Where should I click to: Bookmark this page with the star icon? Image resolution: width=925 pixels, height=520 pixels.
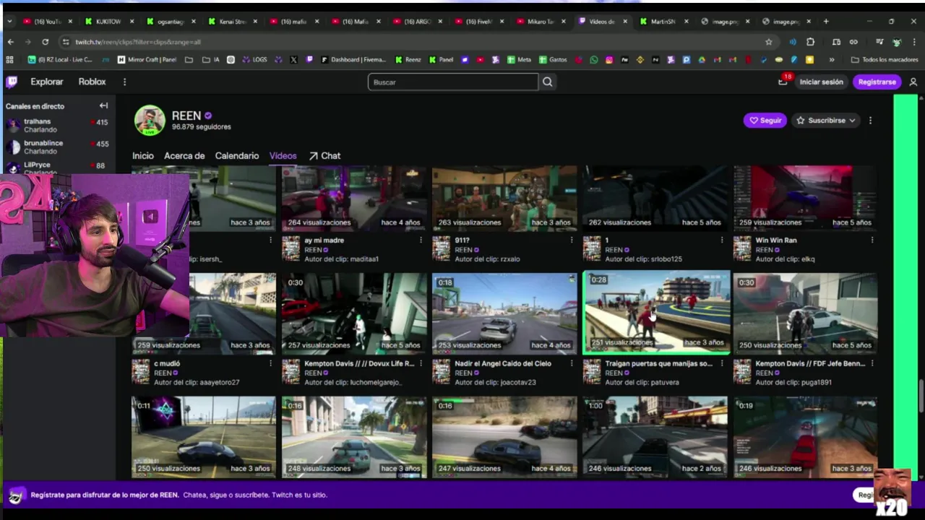click(x=768, y=42)
